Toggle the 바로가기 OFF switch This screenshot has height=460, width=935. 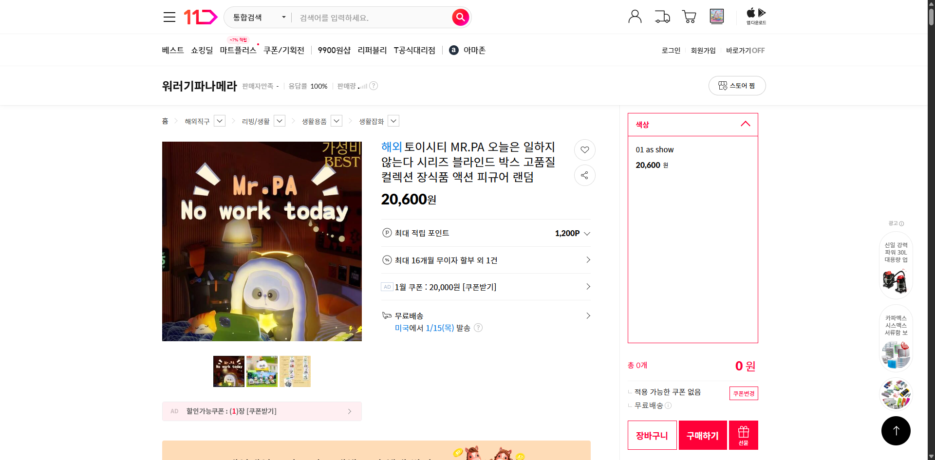click(x=745, y=50)
